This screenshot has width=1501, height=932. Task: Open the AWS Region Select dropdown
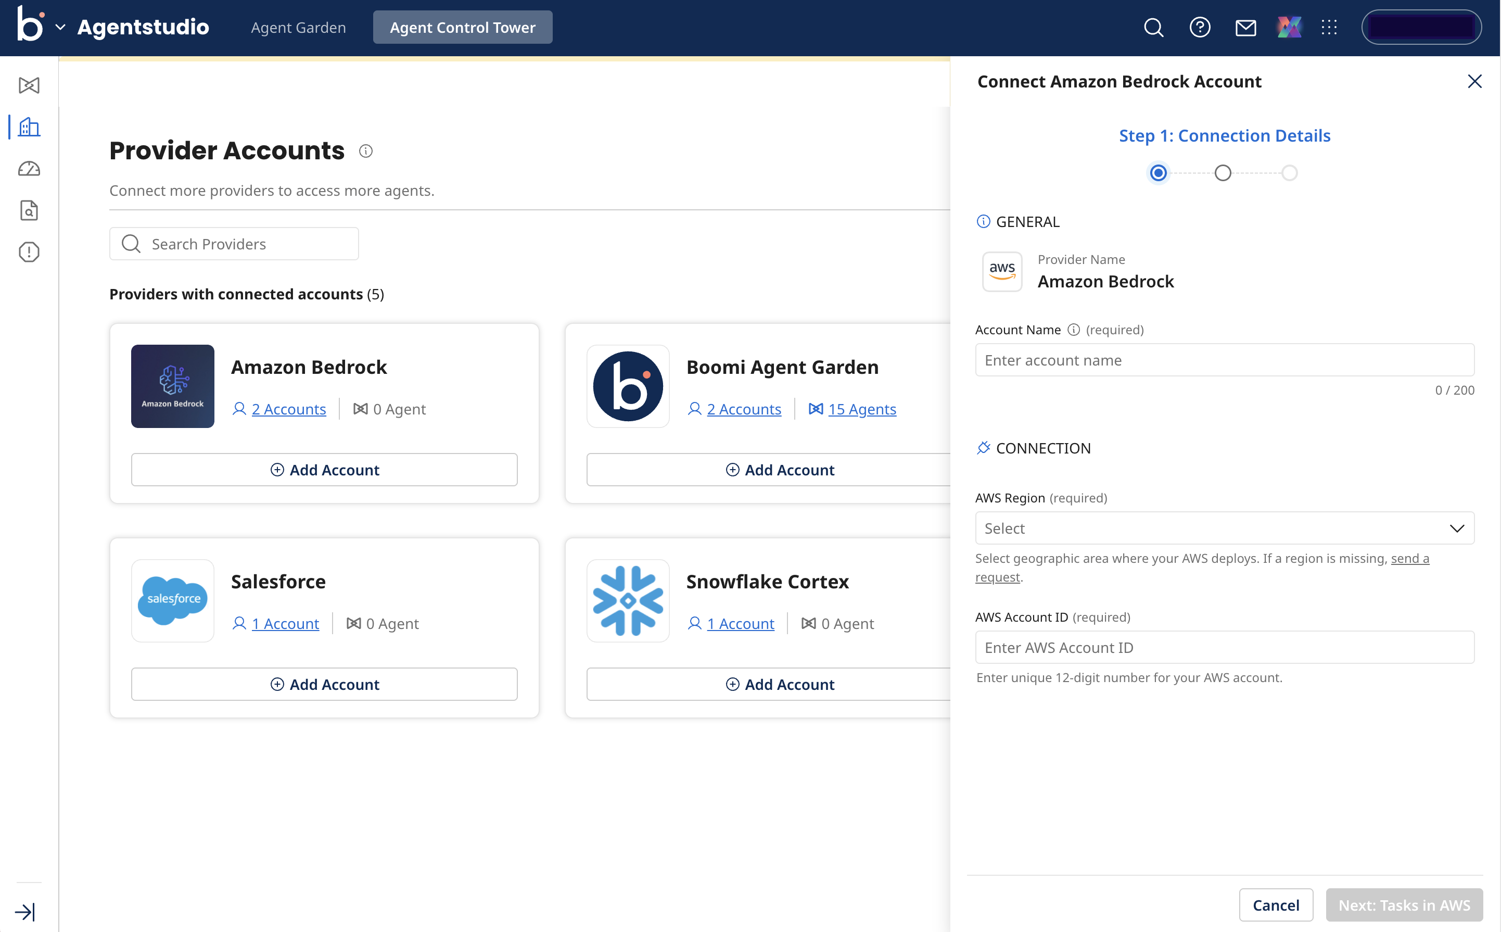coord(1224,528)
